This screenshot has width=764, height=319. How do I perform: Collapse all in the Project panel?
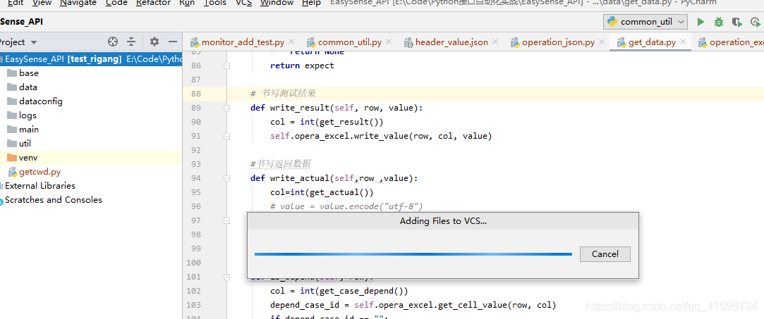click(131, 42)
